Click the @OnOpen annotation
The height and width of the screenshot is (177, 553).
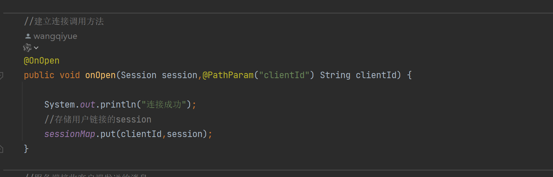coord(42,61)
